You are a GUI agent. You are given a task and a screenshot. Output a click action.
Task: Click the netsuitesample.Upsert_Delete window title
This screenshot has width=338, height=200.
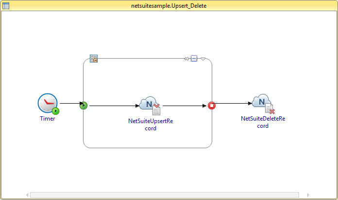(169, 6)
